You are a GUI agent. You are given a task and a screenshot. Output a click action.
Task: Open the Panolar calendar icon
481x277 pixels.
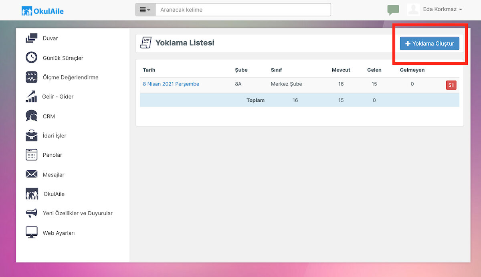[x=31, y=155]
